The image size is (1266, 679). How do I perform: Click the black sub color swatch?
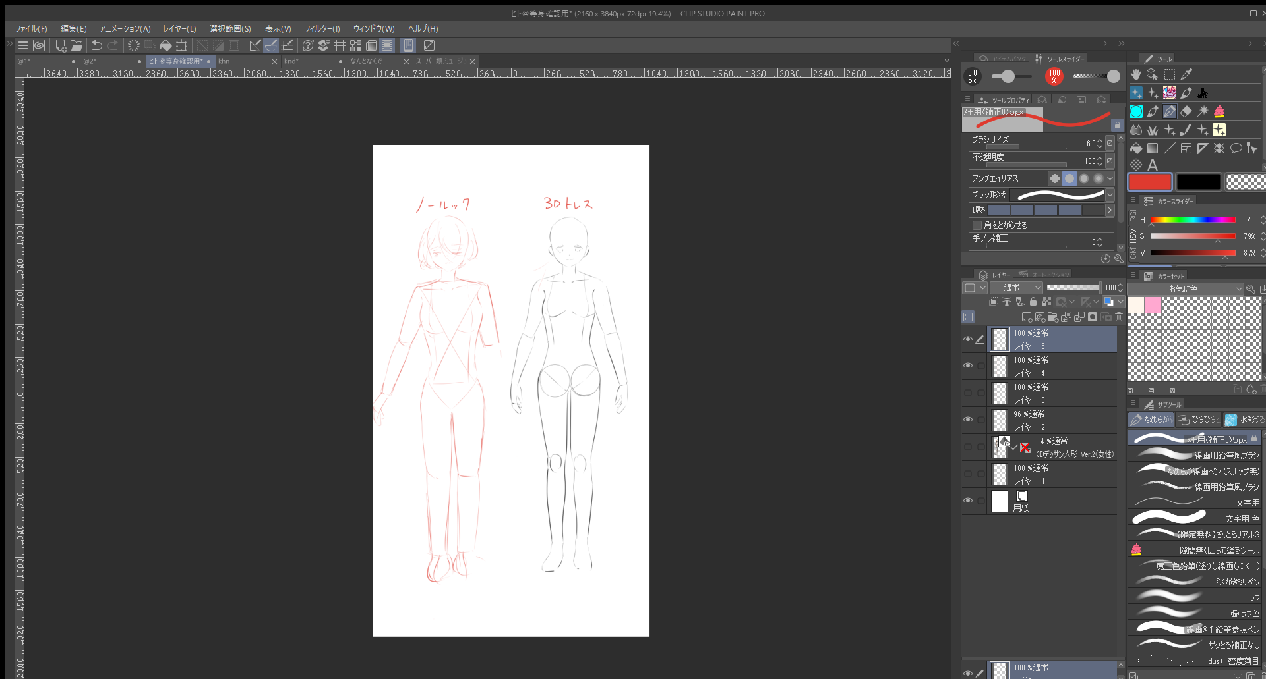pyautogui.click(x=1198, y=182)
